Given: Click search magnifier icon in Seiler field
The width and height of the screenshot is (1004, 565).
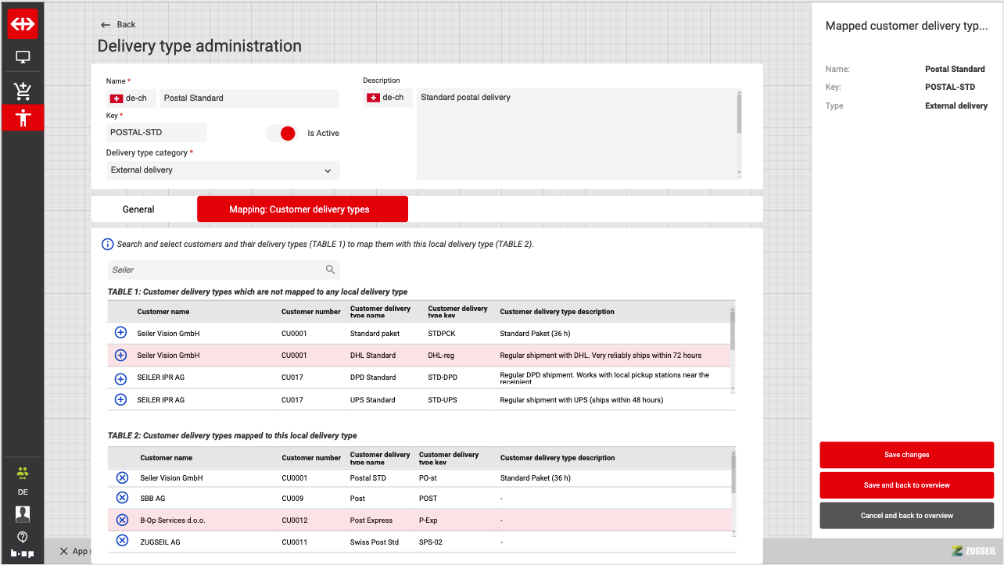Looking at the screenshot, I should [331, 270].
